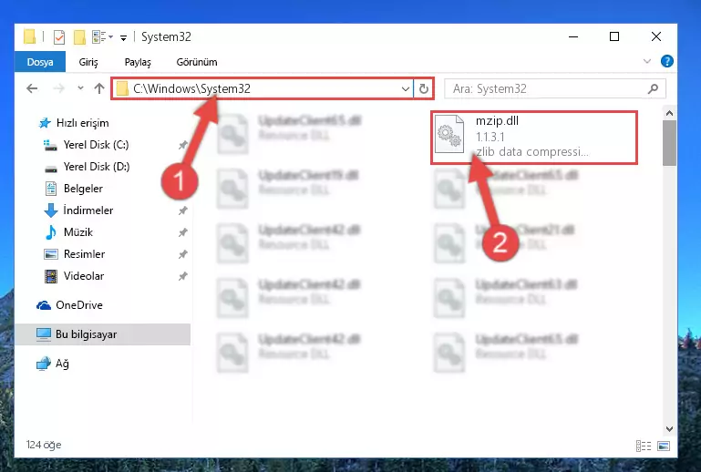Click the scroll up arrow of file list
The height and width of the screenshot is (472, 701).
pos(669,114)
